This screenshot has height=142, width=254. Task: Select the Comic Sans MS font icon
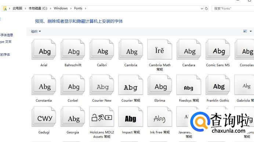pyautogui.click(x=218, y=49)
